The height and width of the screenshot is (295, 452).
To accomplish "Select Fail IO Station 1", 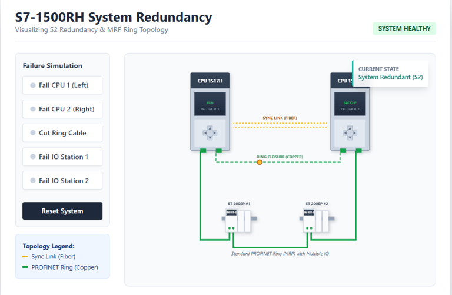I will pos(62,157).
